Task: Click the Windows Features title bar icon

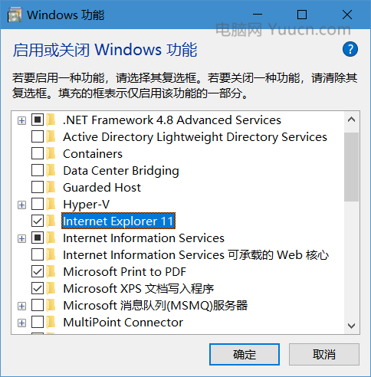Action: click(15, 15)
